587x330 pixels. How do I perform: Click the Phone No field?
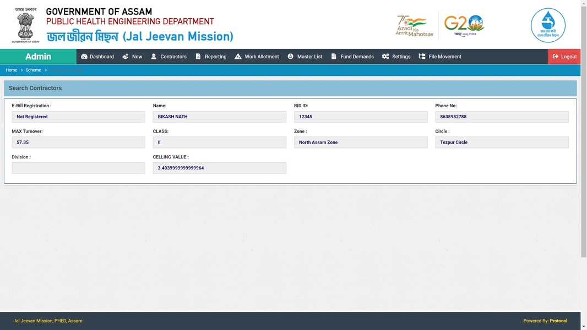pos(502,117)
